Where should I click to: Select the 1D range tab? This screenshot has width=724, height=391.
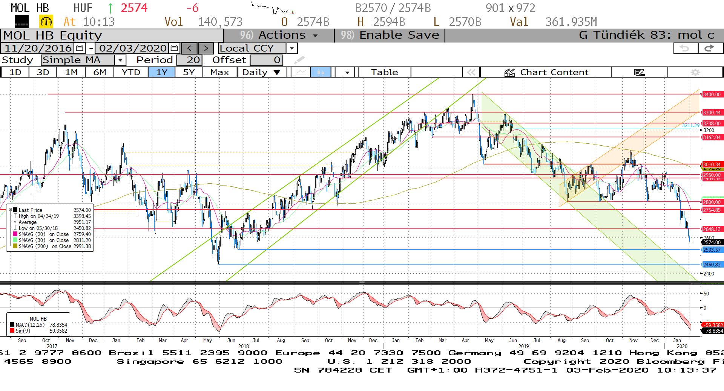pyautogui.click(x=15, y=72)
